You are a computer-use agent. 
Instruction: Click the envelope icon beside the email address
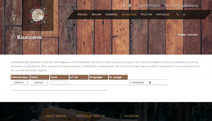pyautogui.click(x=166, y=6)
